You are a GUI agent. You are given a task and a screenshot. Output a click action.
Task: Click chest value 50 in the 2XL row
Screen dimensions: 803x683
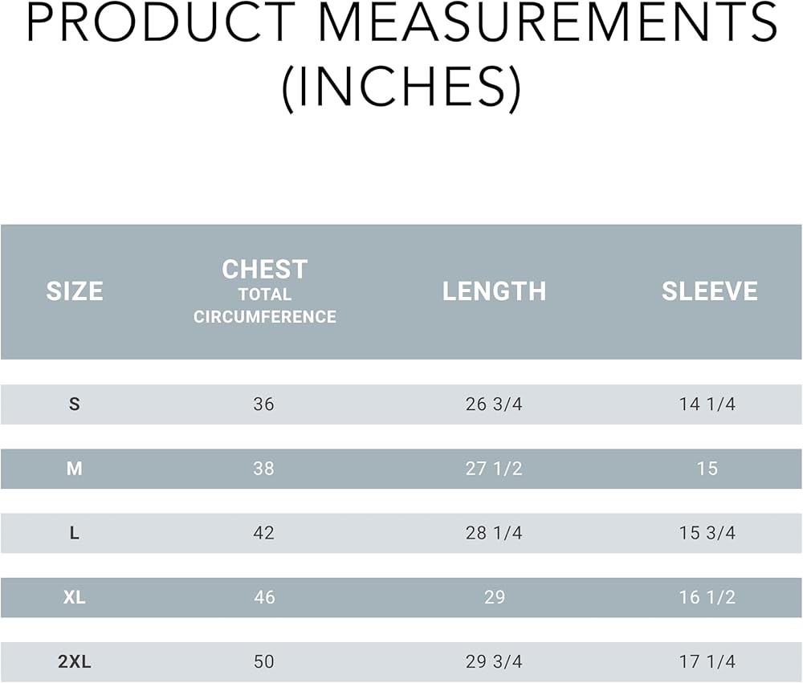[263, 662]
